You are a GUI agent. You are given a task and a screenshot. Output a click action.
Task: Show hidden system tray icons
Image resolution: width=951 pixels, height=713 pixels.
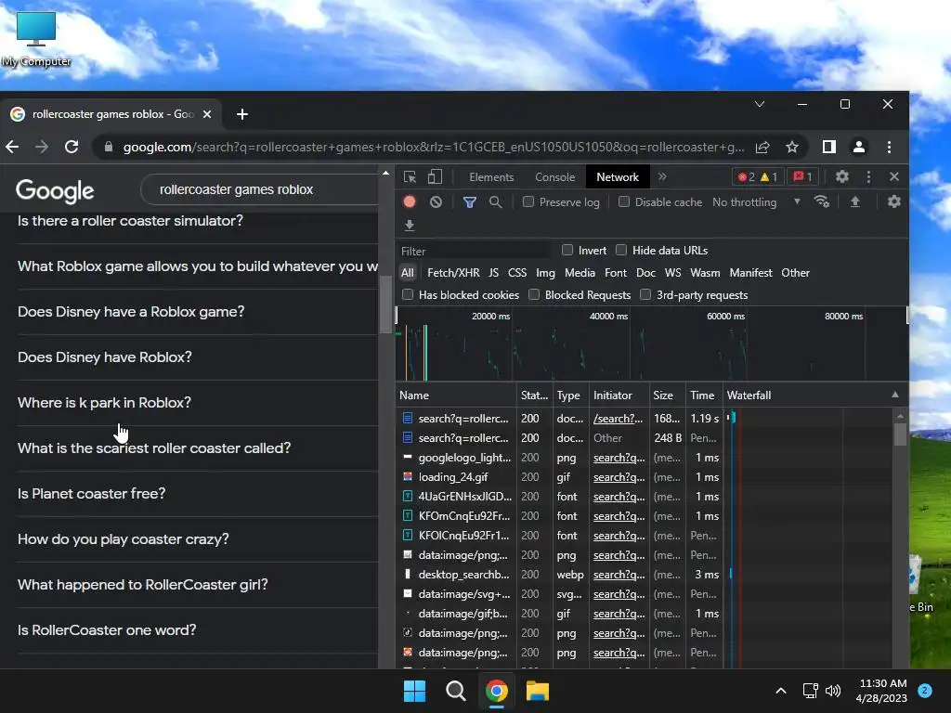point(780,691)
